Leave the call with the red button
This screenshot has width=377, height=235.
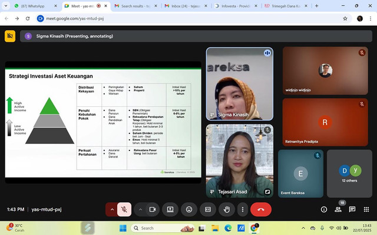point(261,209)
